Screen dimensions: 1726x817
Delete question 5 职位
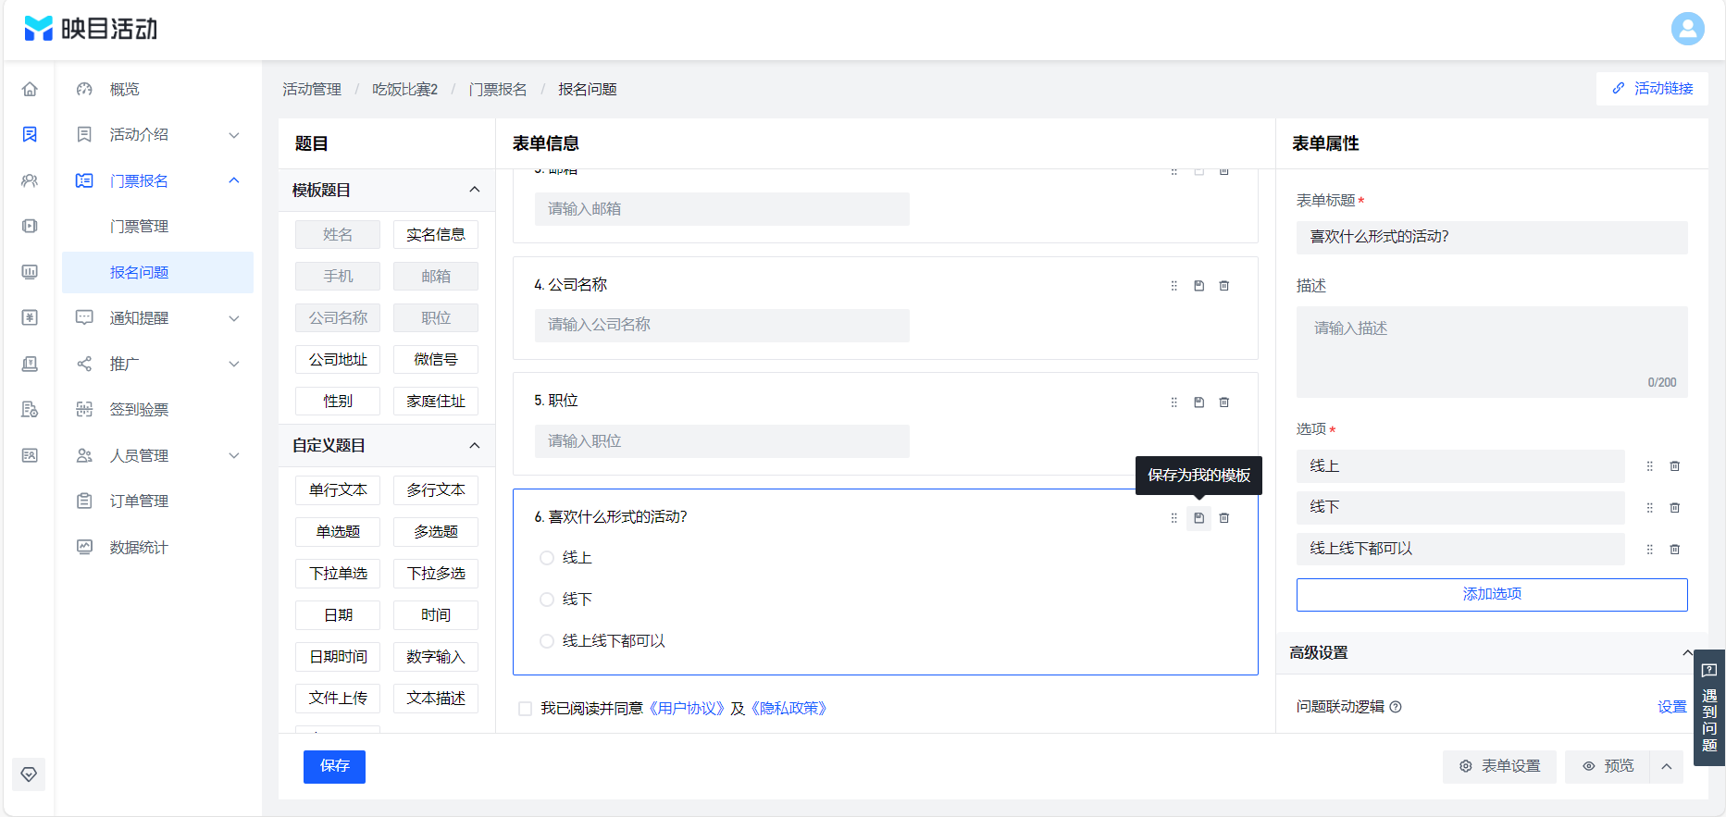pyautogui.click(x=1223, y=402)
